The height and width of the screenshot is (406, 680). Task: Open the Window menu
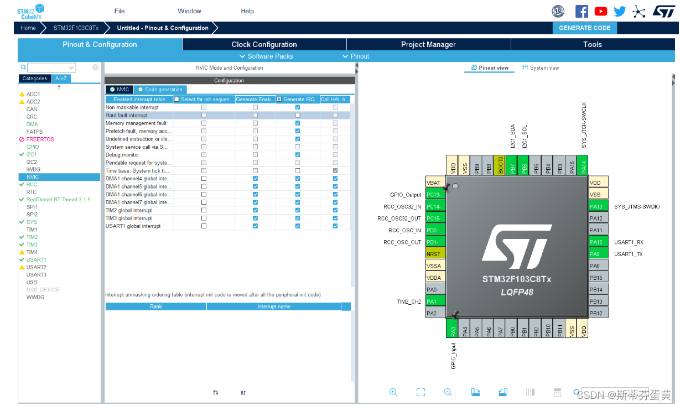189,11
